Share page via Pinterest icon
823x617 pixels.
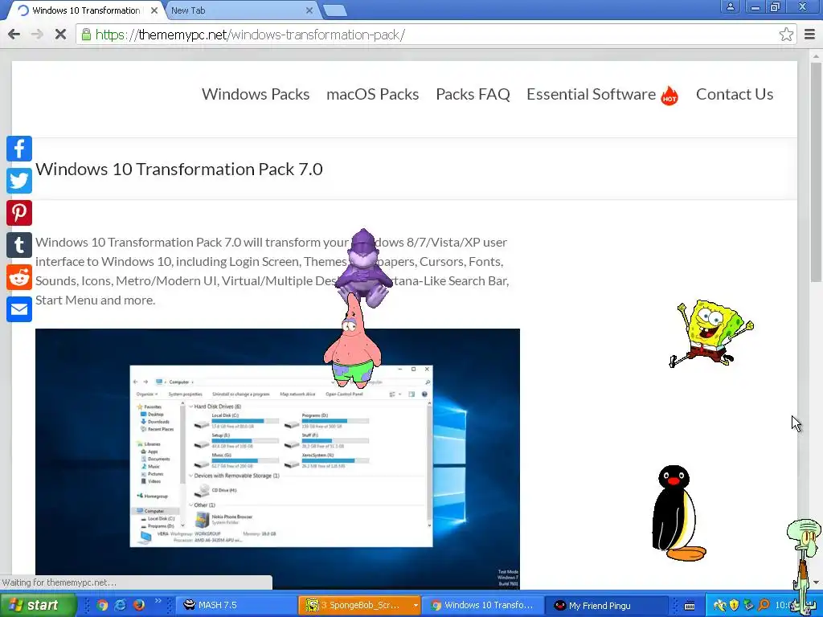pyautogui.click(x=19, y=213)
